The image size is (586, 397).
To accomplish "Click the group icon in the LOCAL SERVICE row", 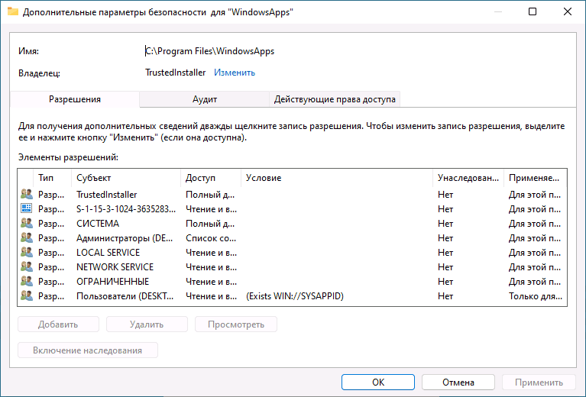I will point(27,253).
